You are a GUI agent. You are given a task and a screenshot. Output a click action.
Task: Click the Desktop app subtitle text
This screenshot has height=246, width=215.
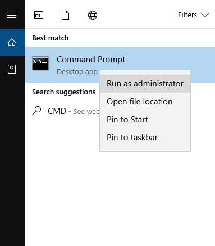[x=77, y=72]
